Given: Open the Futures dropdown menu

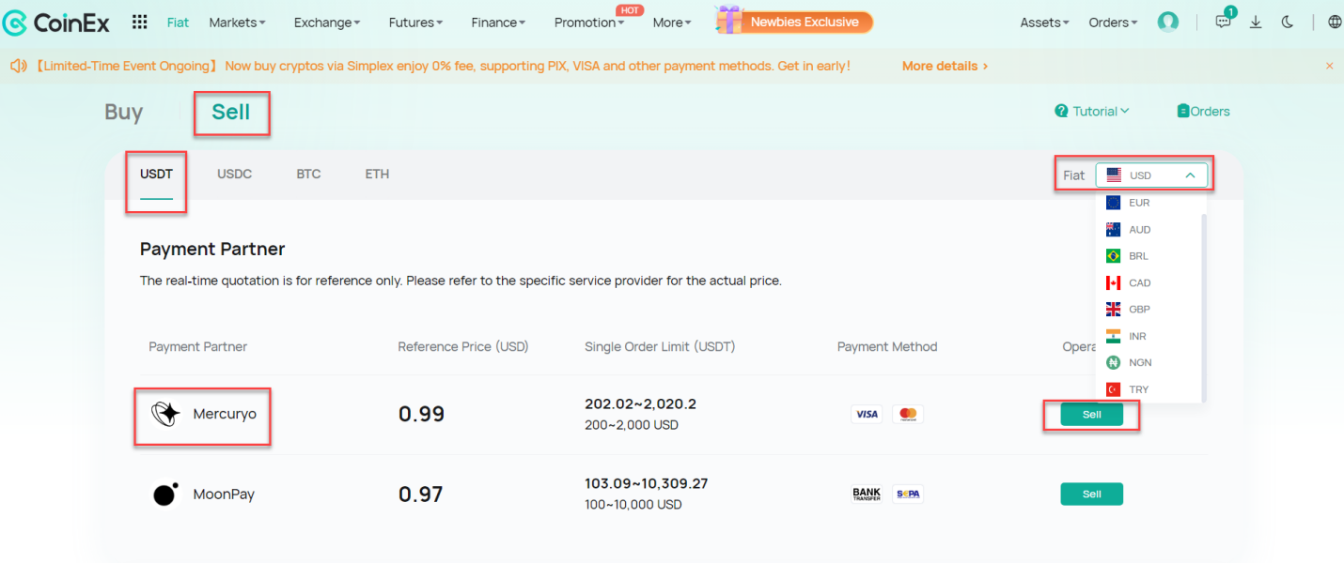Looking at the screenshot, I should coord(416,23).
